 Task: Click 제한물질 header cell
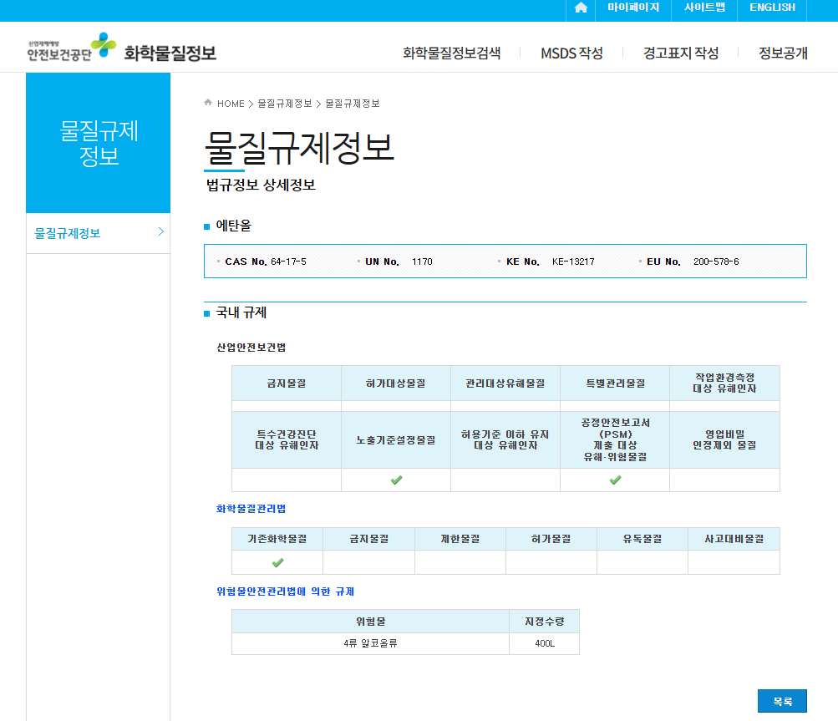click(460, 539)
